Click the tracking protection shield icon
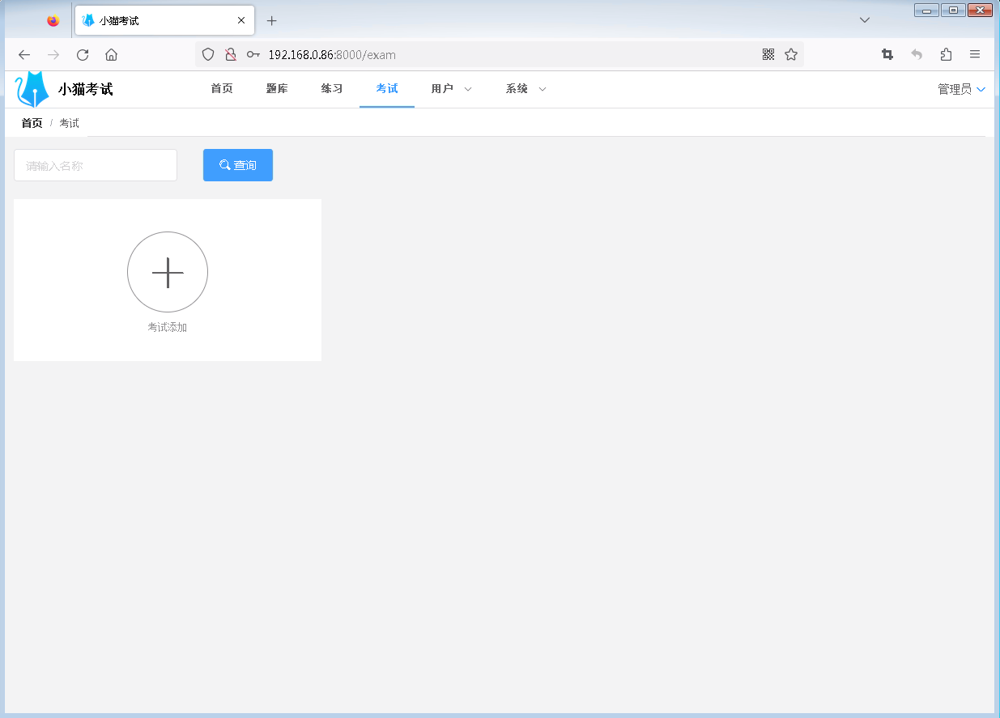The width and height of the screenshot is (1000, 718). pyautogui.click(x=208, y=54)
